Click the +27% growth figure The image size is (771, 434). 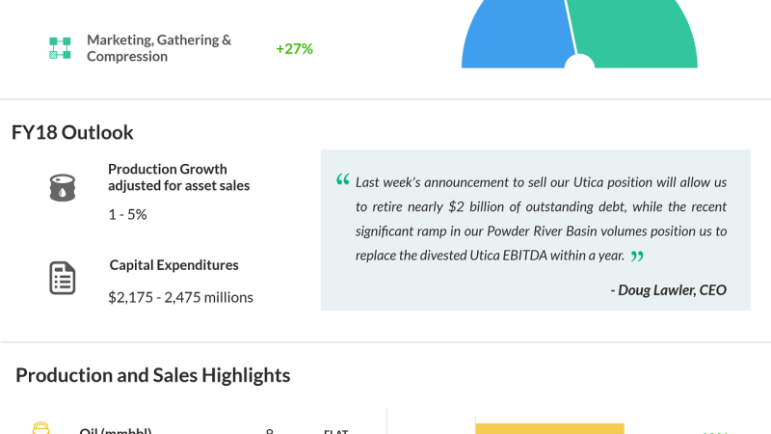click(294, 48)
